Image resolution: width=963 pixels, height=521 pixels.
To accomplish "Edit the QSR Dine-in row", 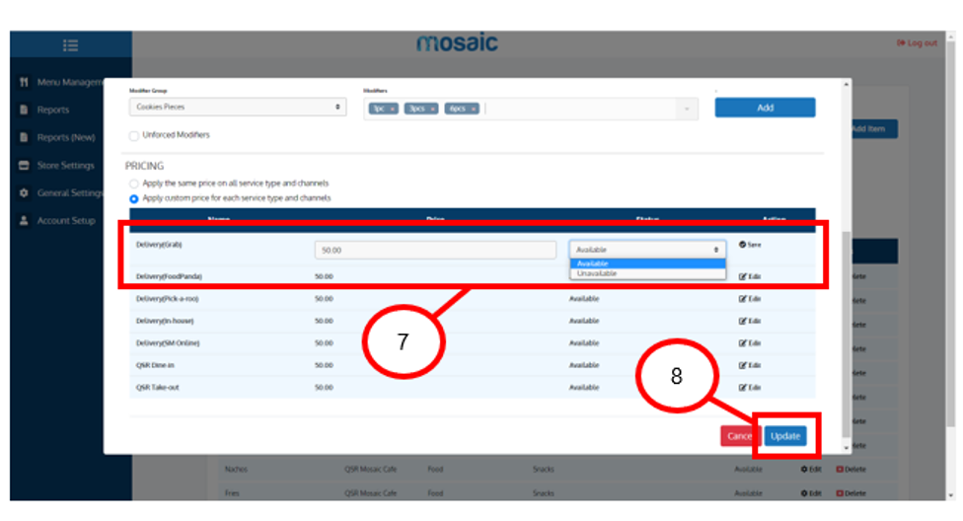I will click(750, 365).
